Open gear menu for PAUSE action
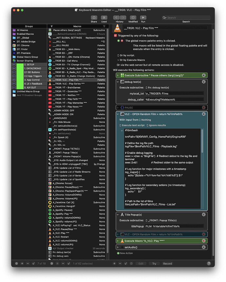Viewport: 226px width, 282px height. (x=203, y=107)
